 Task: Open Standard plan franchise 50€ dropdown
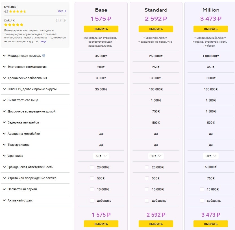[x=156, y=156]
